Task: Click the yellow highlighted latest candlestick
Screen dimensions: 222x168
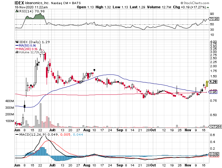Action: tap(207, 84)
